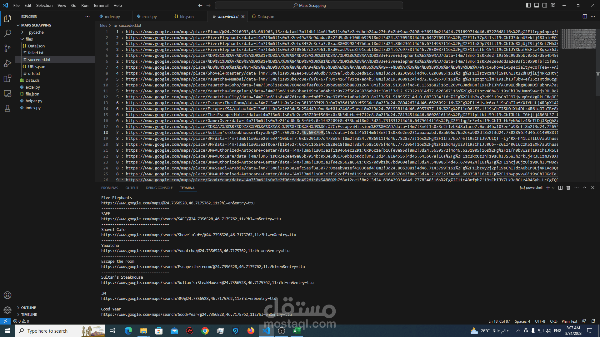
Task: Toggle secondary side bar layout button
Action: pyautogui.click(x=545, y=5)
